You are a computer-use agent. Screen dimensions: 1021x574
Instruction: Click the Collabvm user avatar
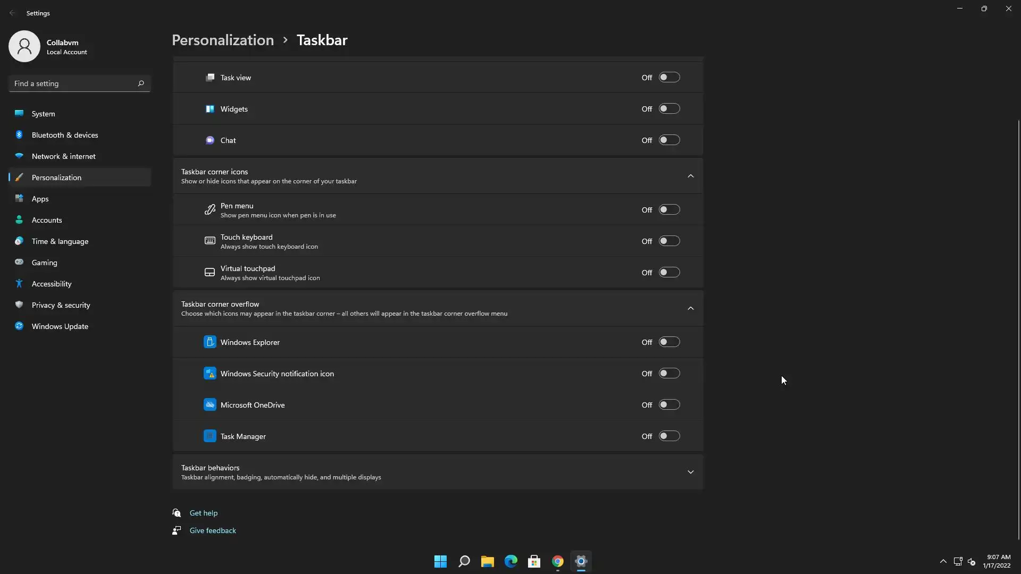(24, 46)
